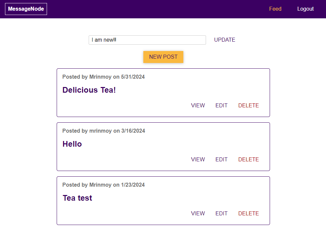Screen dimensions: 326x233
Task: Edit the Delicious Tea! post
Action: tap(221, 106)
